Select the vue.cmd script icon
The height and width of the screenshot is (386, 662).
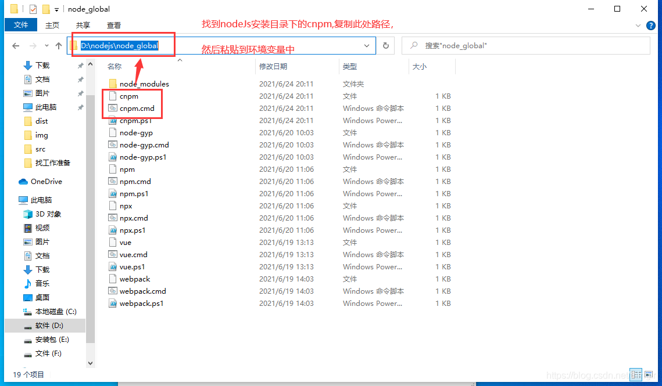tap(113, 255)
